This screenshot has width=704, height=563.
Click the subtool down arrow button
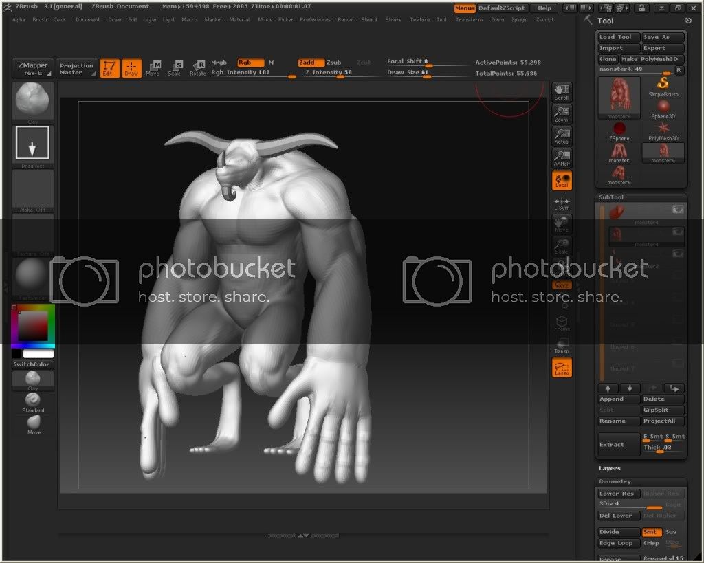point(630,388)
